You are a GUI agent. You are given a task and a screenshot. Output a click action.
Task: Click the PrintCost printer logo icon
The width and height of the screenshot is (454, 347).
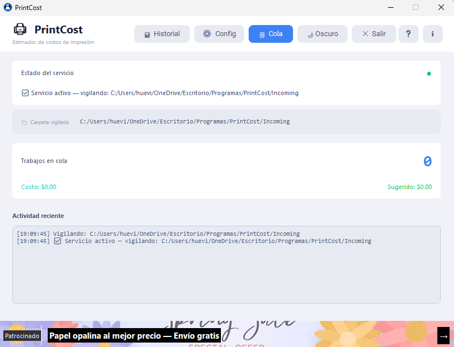(x=20, y=29)
